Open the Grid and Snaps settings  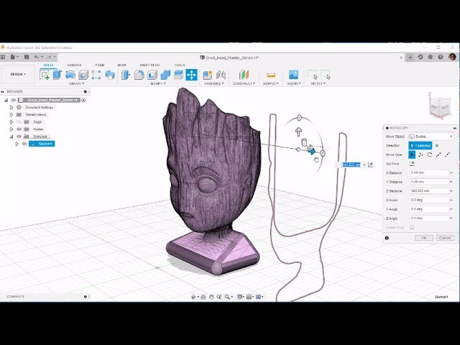point(249,297)
